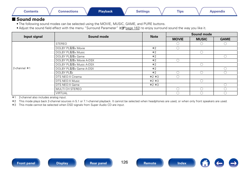
Task: Click footnote 3 about DSD signals
Action: pos(68,105)
